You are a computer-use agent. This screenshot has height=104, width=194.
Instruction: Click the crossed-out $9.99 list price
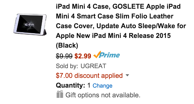pos(64,56)
